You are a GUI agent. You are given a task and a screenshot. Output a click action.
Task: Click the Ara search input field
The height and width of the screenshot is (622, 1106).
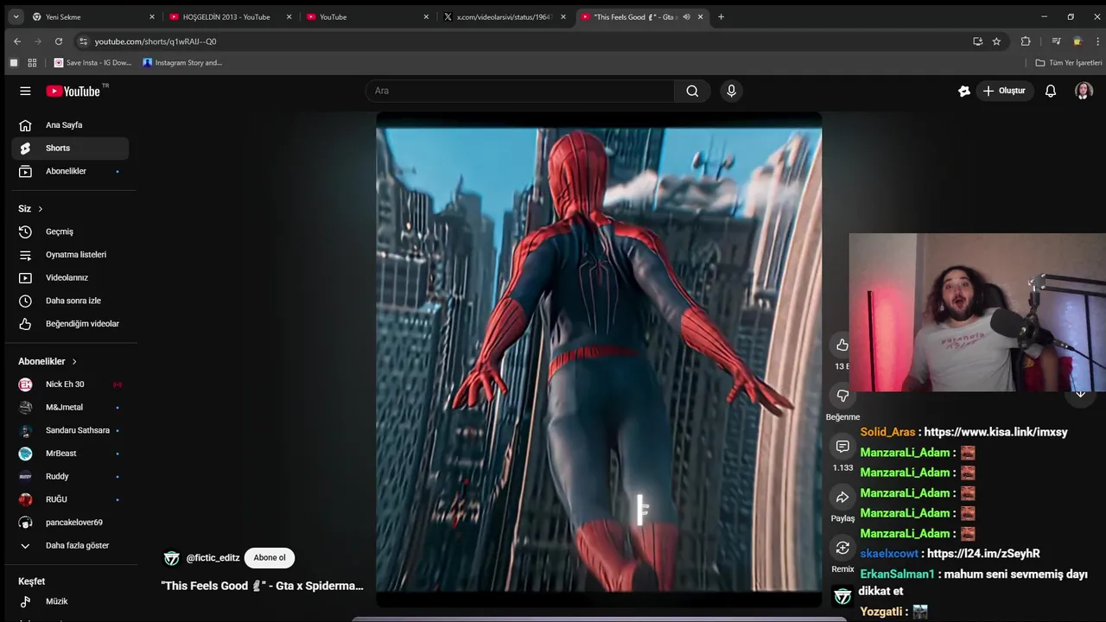(518, 91)
